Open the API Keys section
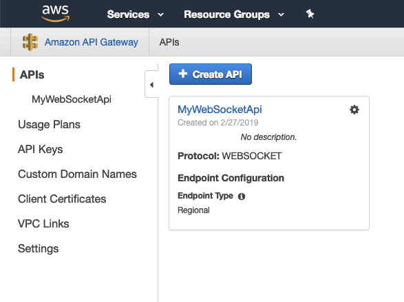The height and width of the screenshot is (302, 404). pyautogui.click(x=40, y=149)
